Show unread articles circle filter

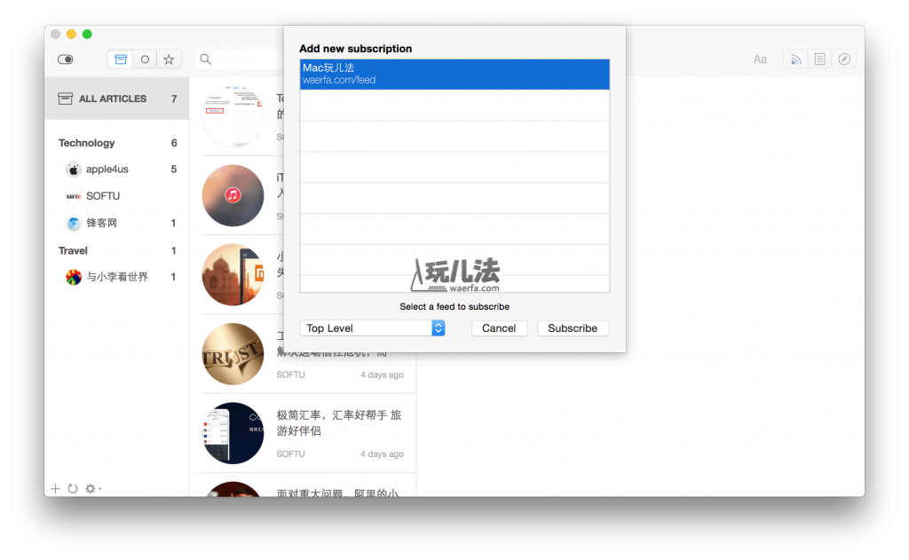(x=145, y=59)
